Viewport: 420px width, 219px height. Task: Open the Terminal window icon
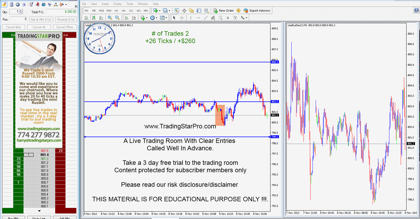pos(199,11)
